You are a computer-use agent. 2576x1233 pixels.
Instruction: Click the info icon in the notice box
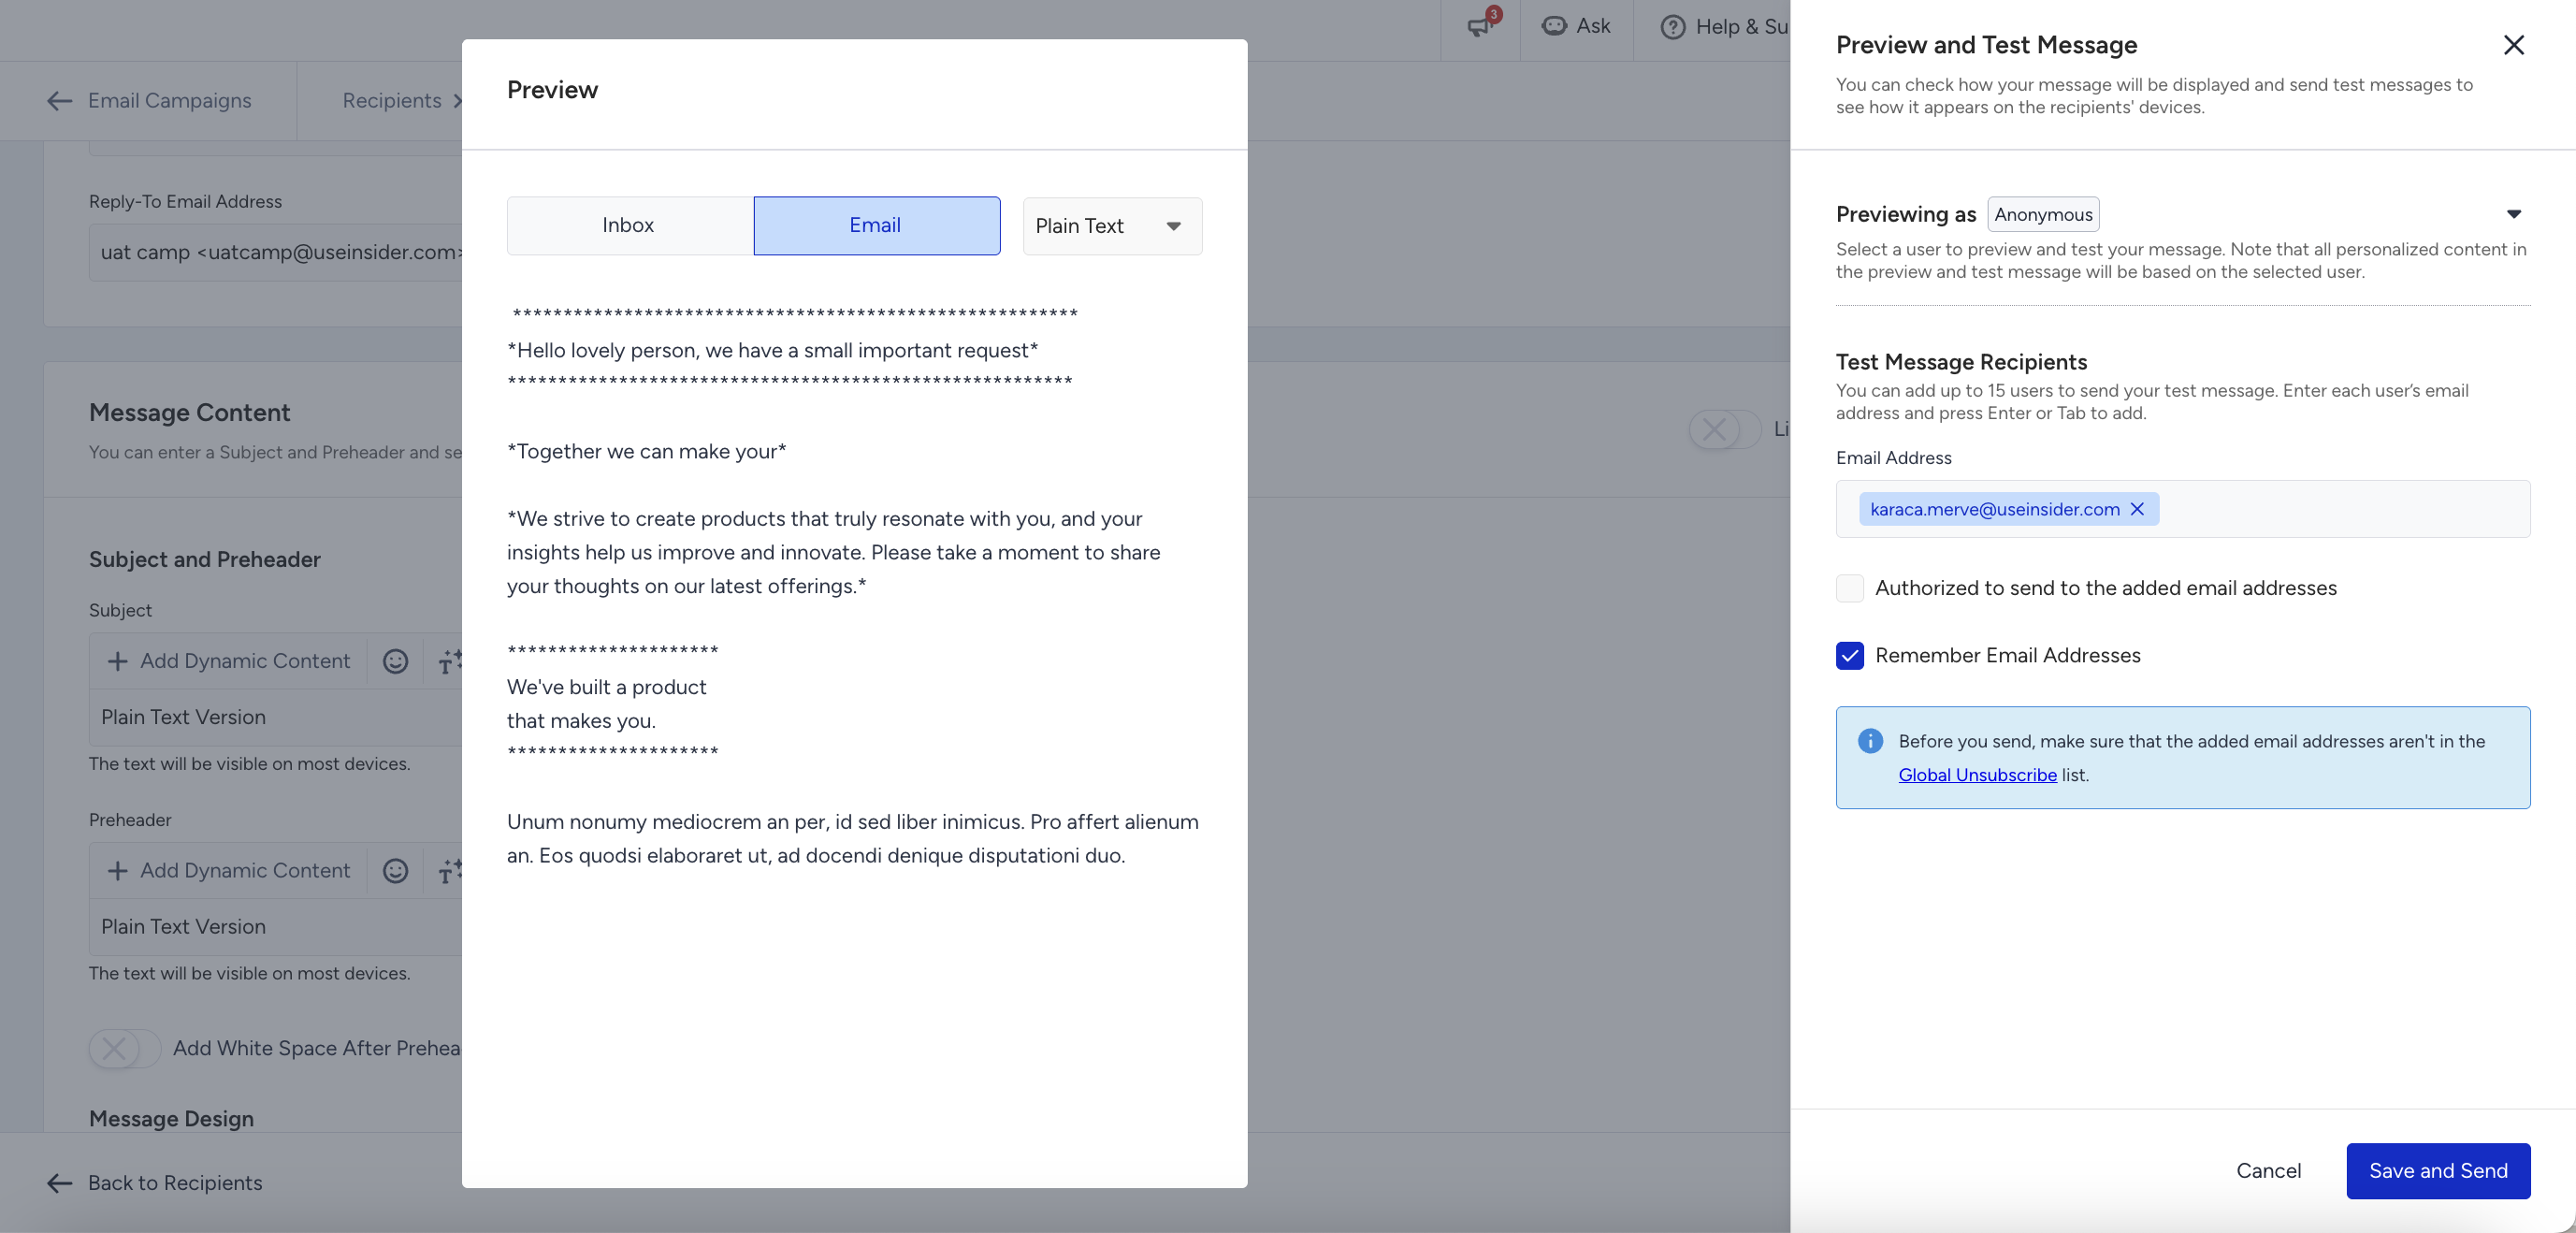click(1870, 741)
